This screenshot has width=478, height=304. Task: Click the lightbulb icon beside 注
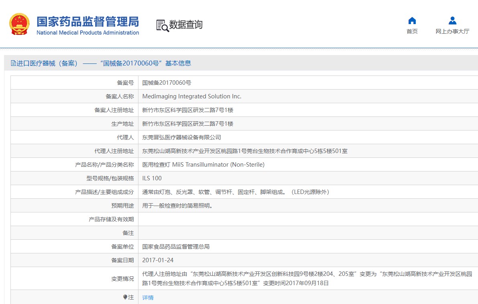[x=125, y=297]
